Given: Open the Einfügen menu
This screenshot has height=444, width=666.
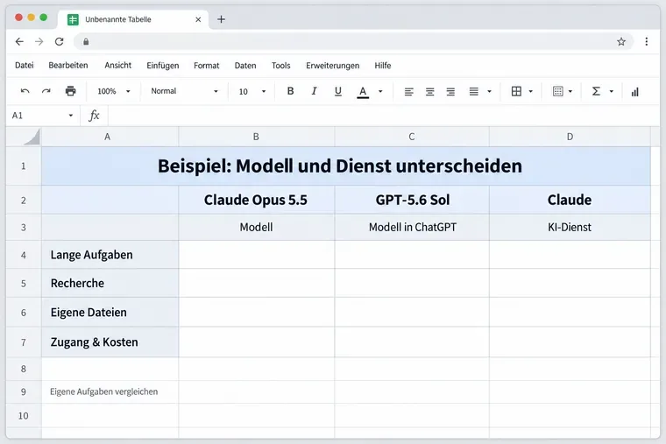Looking at the screenshot, I should point(163,66).
